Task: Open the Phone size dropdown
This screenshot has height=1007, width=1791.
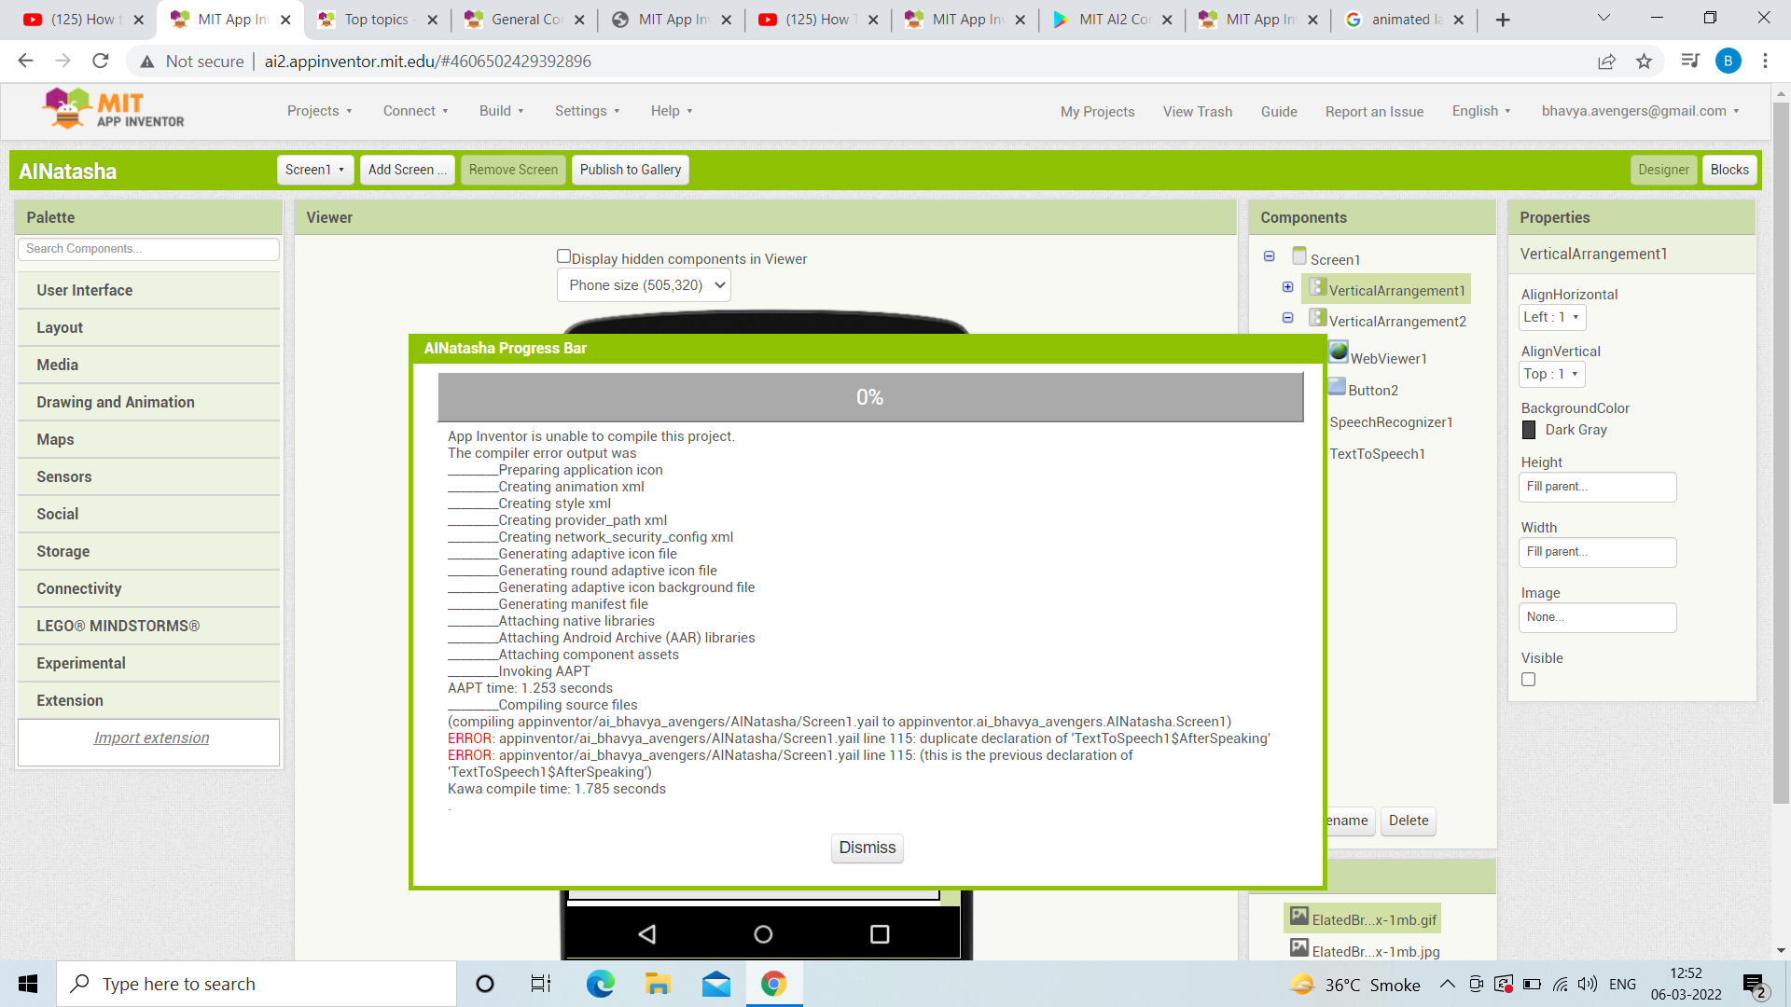Action: pyautogui.click(x=644, y=285)
